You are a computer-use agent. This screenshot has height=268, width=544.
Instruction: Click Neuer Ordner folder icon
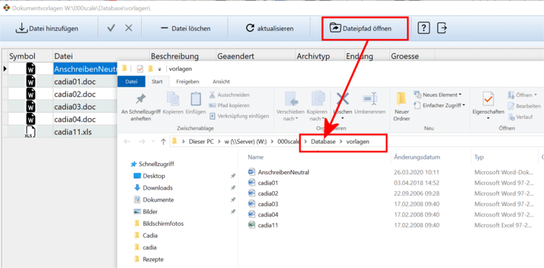point(402,99)
